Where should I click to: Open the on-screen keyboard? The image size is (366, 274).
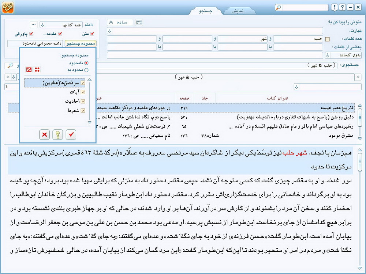(139, 22)
